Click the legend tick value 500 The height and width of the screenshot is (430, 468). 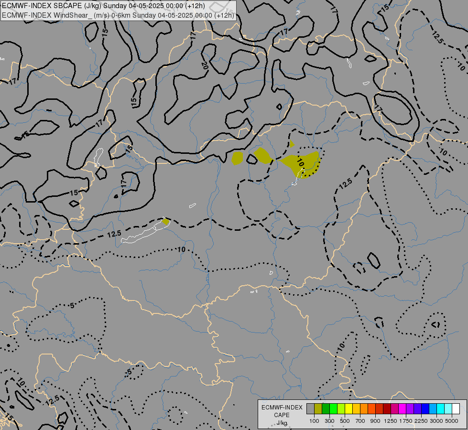tap(345, 421)
